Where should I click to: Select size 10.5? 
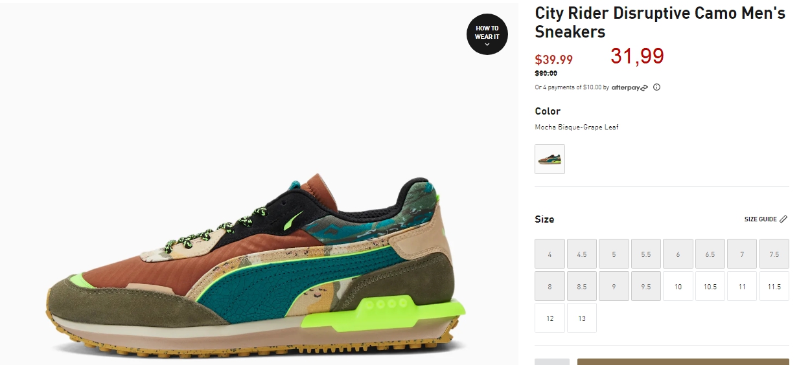coord(710,286)
